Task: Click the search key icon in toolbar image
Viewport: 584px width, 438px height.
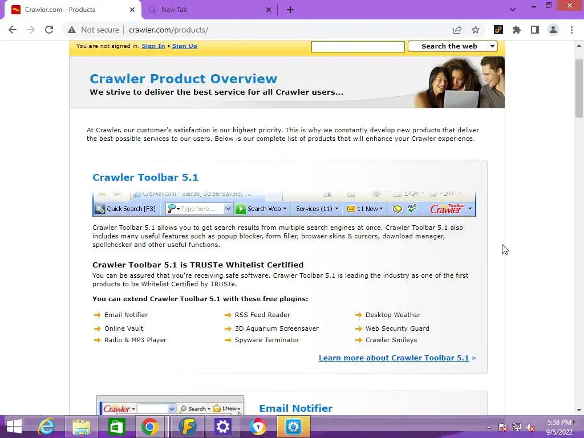Action: click(x=171, y=209)
